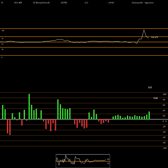Click the tallest green MR bar

29,107
